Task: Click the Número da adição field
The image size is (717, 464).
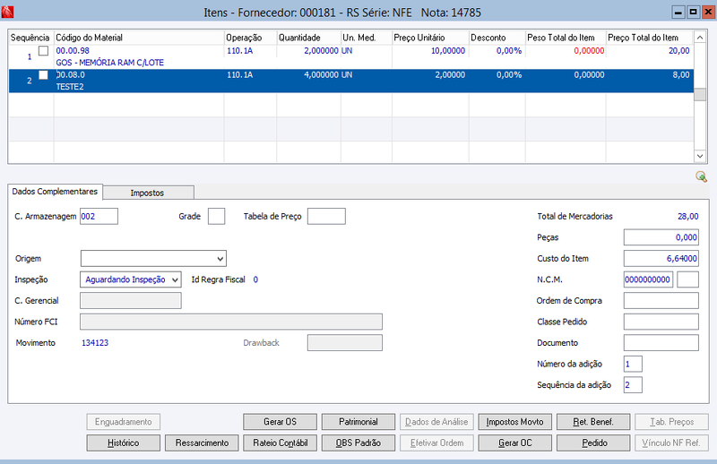Action: pyautogui.click(x=633, y=364)
